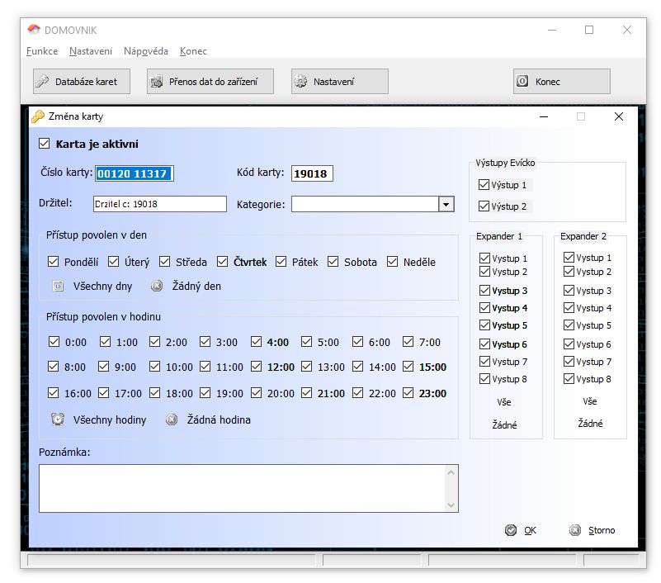Open the Kategorie dropdown list
This screenshot has width=661, height=583.
pyautogui.click(x=446, y=204)
